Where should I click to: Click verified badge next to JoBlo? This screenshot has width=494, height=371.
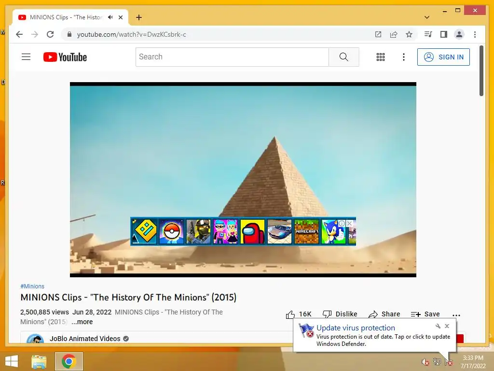[x=126, y=339]
